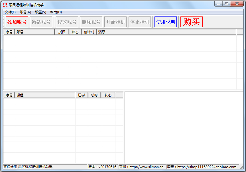Click the 消息 column header
Image resolution: width=246 pixels, height=172 pixels.
coord(166,32)
